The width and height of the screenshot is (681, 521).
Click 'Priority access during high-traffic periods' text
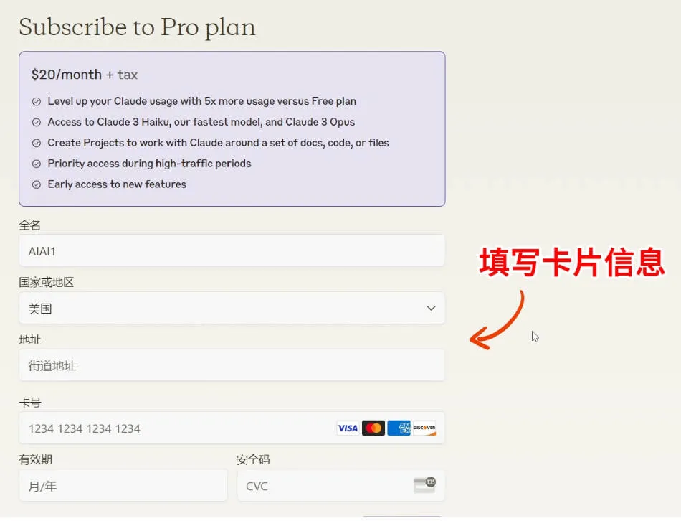(x=149, y=164)
